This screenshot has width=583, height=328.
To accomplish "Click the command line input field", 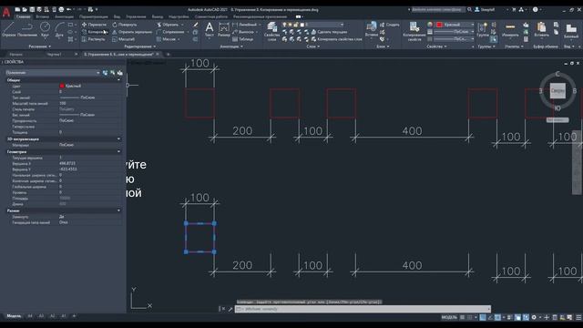I will [x=363, y=309].
